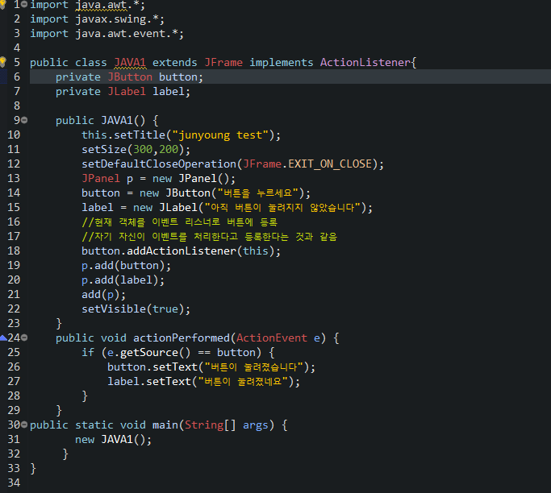This screenshot has width=551, height=493.
Task: Click 'javax.swing.*' import on line 2
Action: point(117,19)
